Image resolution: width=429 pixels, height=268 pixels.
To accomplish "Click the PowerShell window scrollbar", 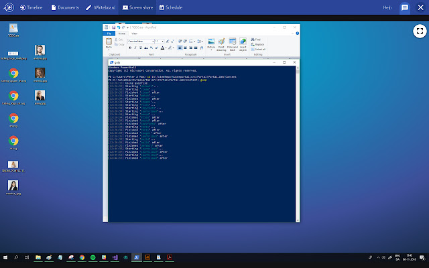I will pyautogui.click(x=298, y=143).
